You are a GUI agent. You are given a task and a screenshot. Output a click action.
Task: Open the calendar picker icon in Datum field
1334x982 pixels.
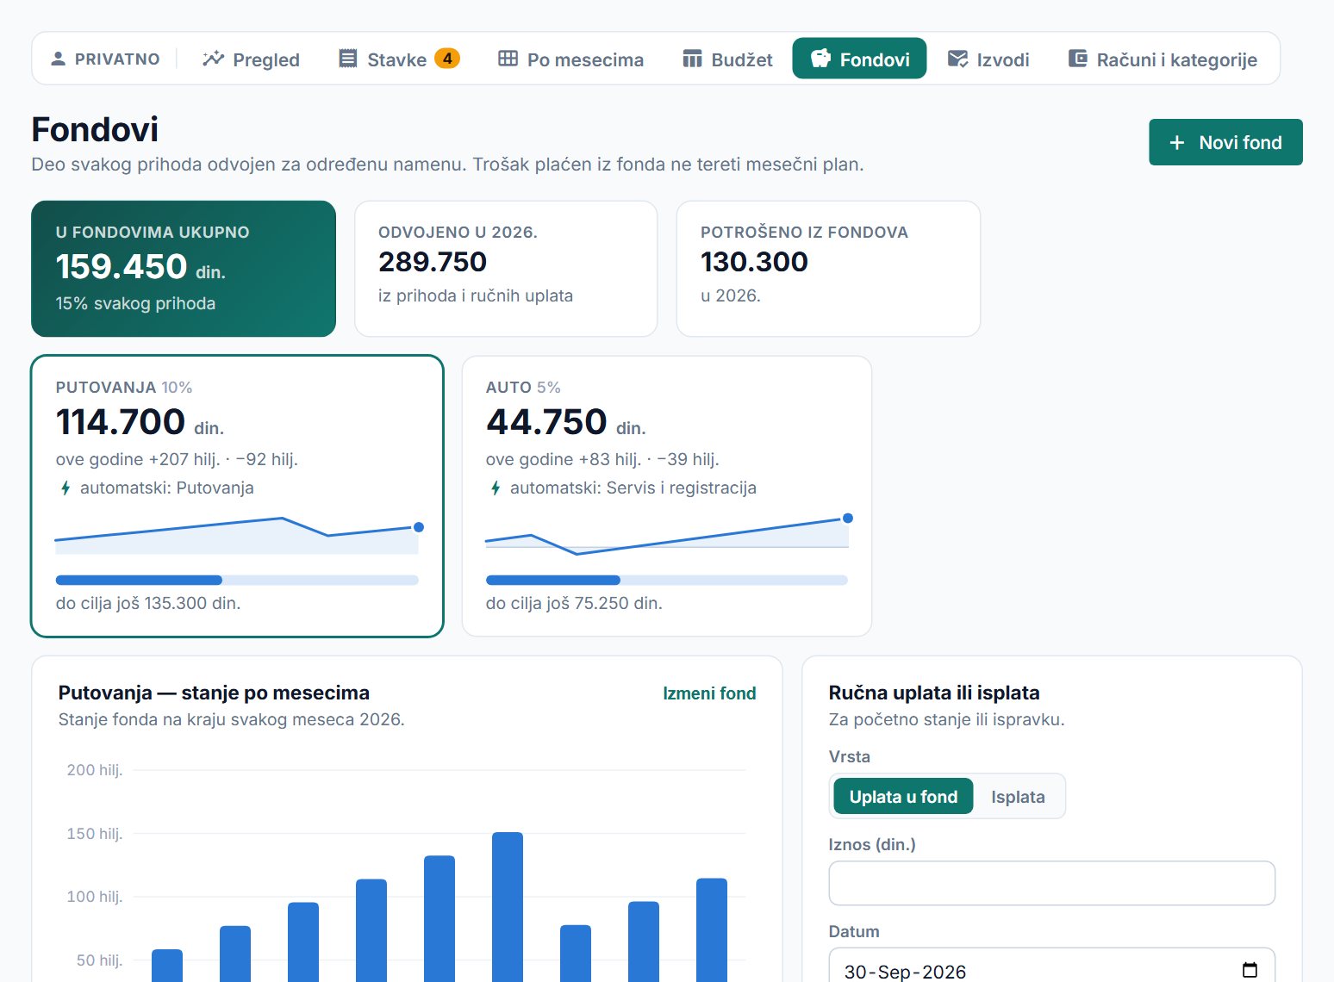pyautogui.click(x=1250, y=970)
